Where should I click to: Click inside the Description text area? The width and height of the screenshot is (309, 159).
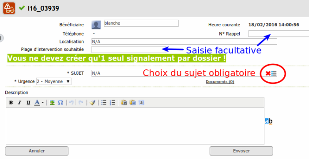coord(135,126)
